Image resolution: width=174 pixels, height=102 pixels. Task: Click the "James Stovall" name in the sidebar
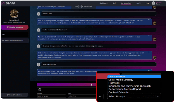(x=14, y=20)
